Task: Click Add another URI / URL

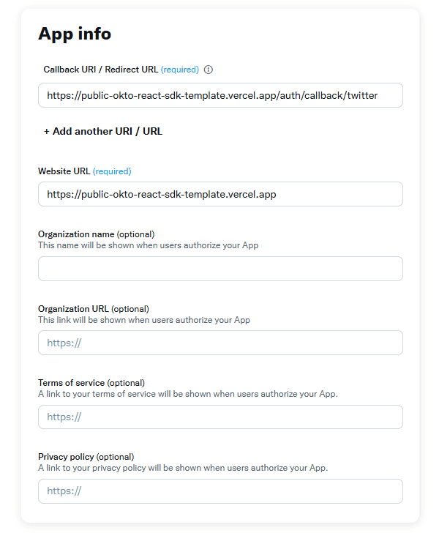Action: pos(103,132)
